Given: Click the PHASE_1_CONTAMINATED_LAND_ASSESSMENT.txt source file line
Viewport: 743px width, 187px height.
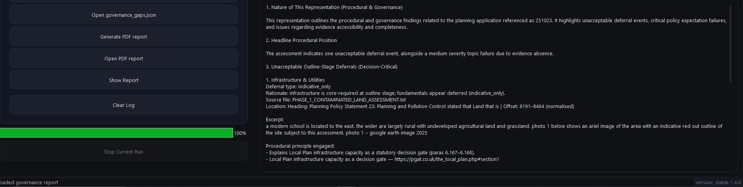Looking at the screenshot, I should click(x=336, y=100).
